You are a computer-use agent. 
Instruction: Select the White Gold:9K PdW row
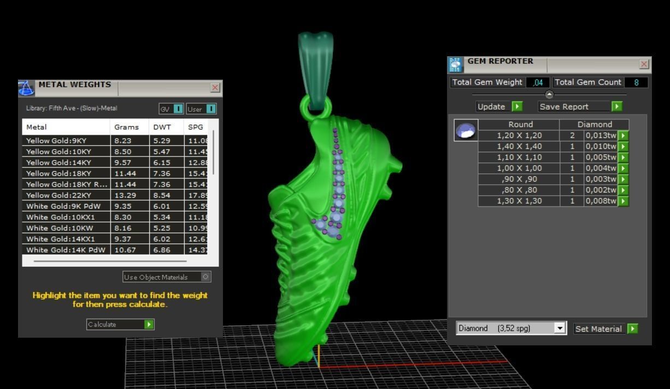pos(116,206)
